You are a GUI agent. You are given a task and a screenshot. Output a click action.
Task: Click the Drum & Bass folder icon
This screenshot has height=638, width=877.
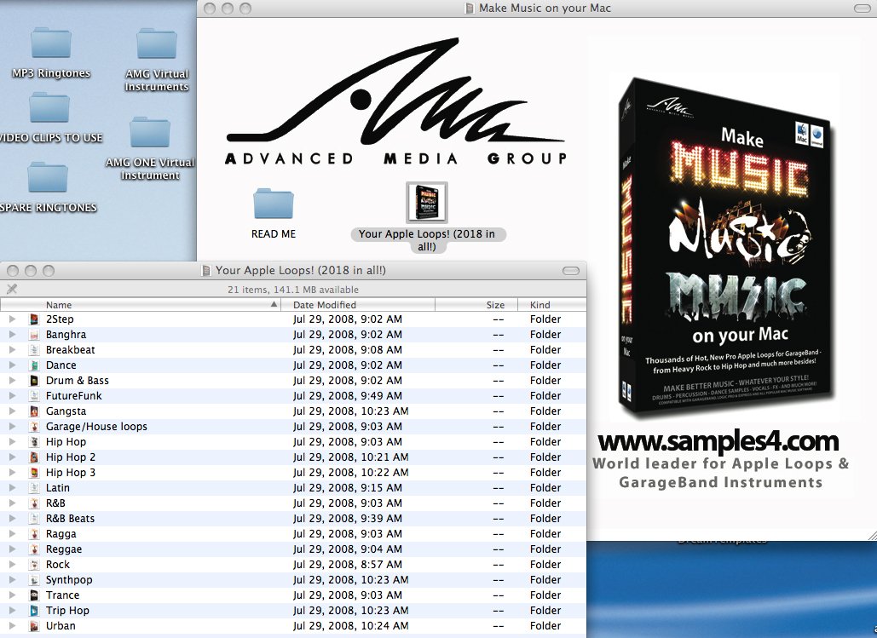coord(33,381)
